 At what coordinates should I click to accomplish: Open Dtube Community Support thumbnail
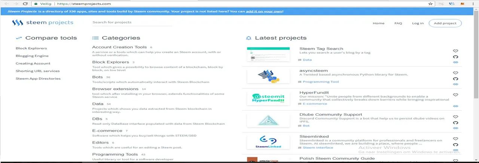pos(268,121)
